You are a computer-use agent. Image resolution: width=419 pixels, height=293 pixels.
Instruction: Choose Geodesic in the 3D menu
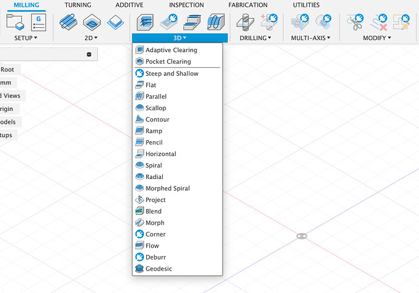(177, 269)
